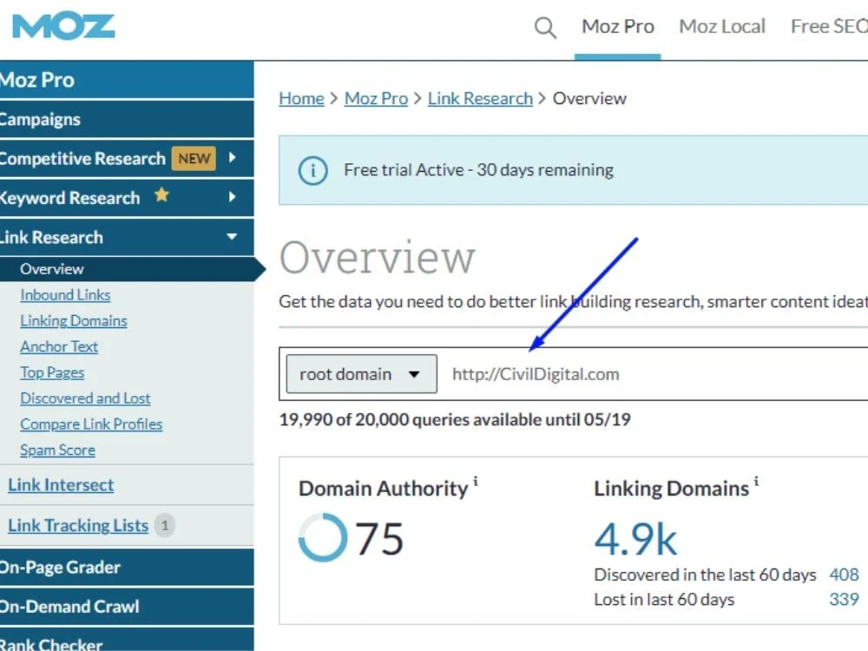Expand Keyword Research submenu arrow
Screen dimensions: 868x651
tap(232, 197)
